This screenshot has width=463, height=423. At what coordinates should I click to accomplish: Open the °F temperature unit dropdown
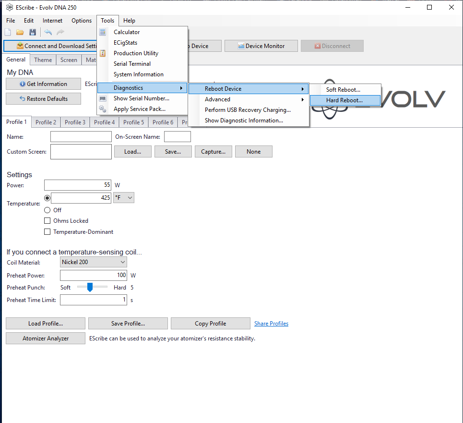(x=123, y=198)
